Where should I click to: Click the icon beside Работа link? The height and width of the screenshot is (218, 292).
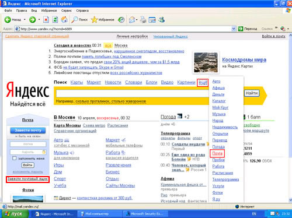[123, 153]
